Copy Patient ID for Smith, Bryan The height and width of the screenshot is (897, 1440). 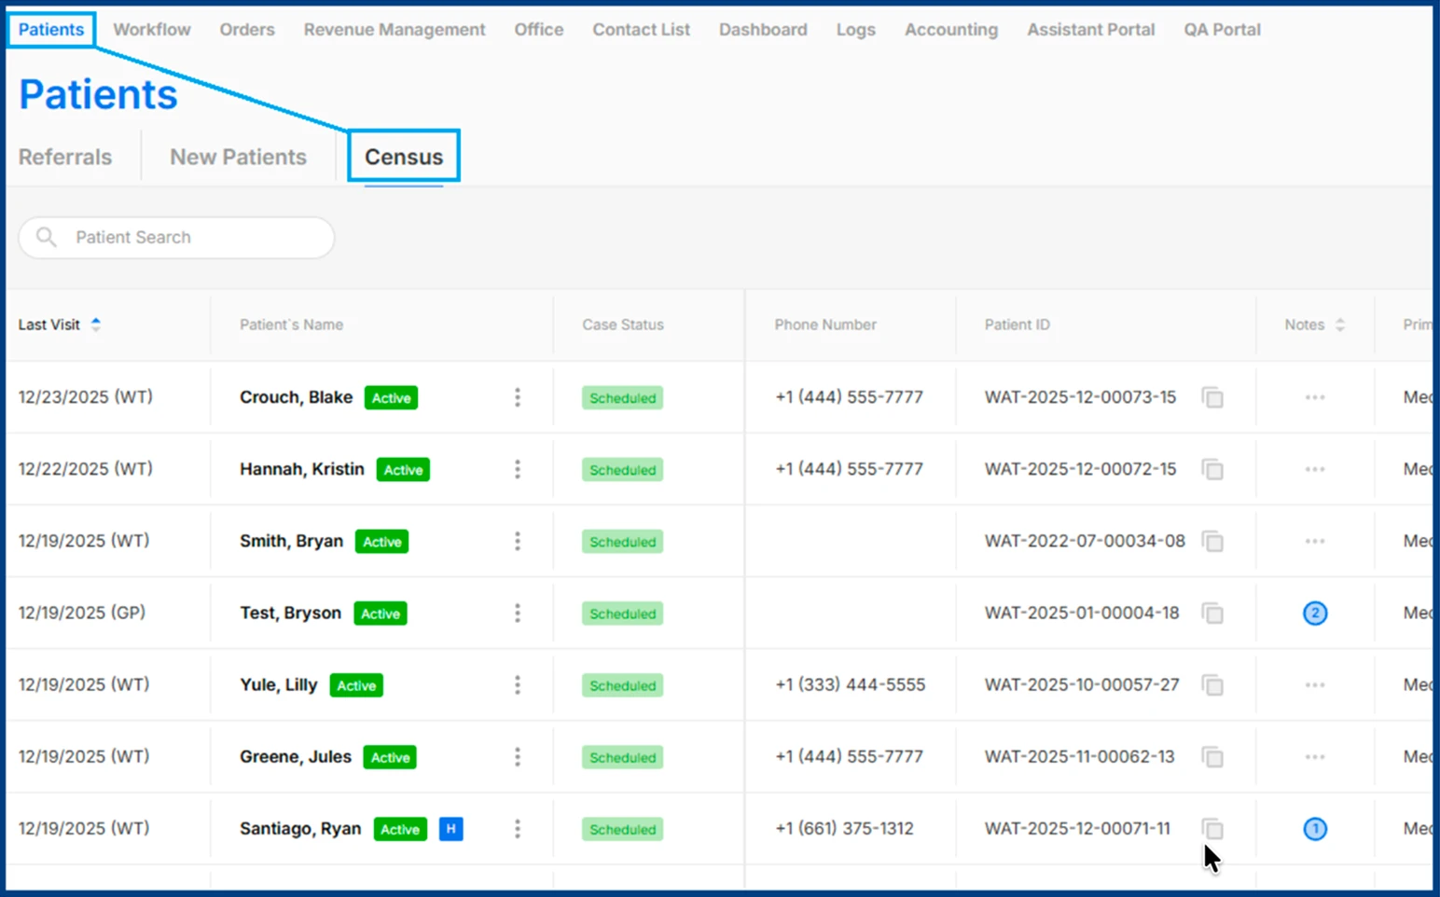coord(1212,542)
